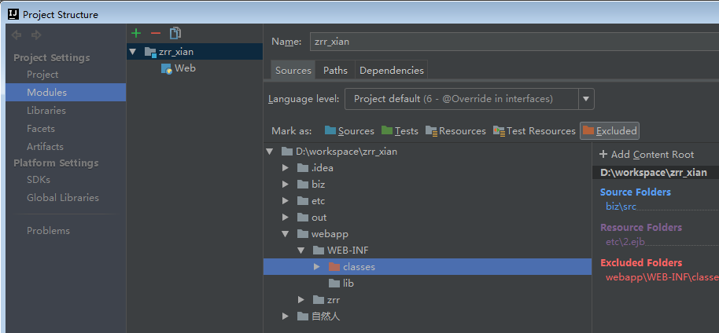Click the .idea folder icon
The height and width of the screenshot is (333, 719).
303,167
